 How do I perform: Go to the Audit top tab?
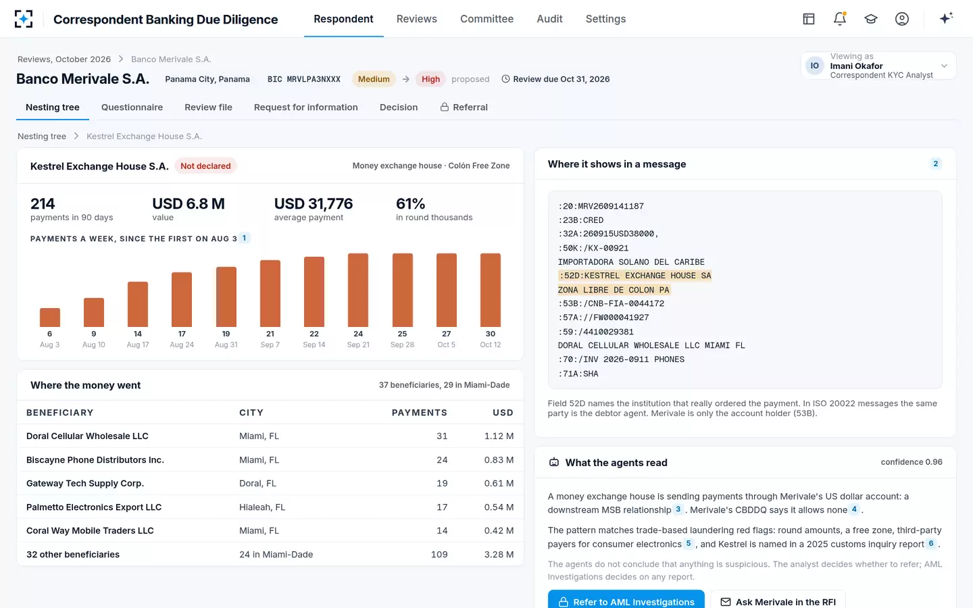pos(549,19)
